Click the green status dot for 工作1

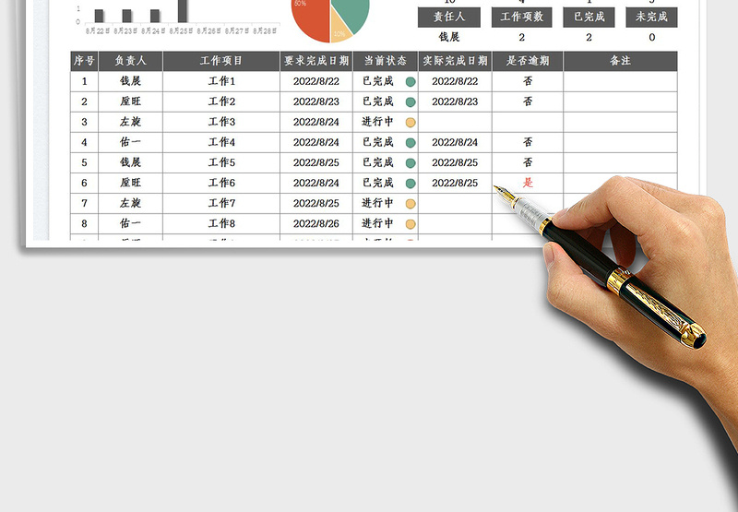point(411,81)
